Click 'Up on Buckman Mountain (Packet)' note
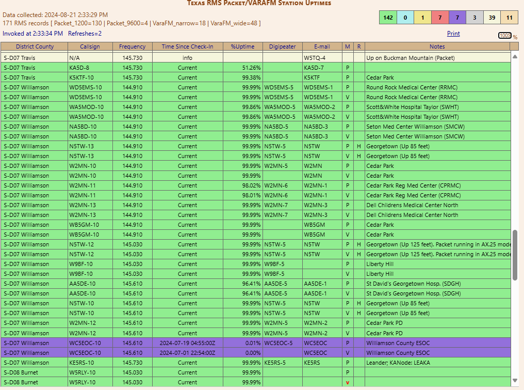Image resolution: width=524 pixels, height=390 pixels. tap(411, 58)
